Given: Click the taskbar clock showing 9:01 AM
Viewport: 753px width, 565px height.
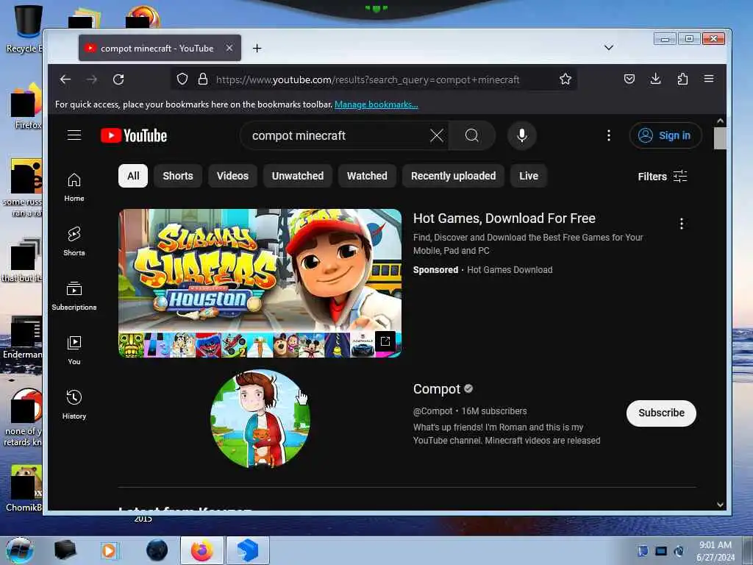Looking at the screenshot, I should (715, 551).
